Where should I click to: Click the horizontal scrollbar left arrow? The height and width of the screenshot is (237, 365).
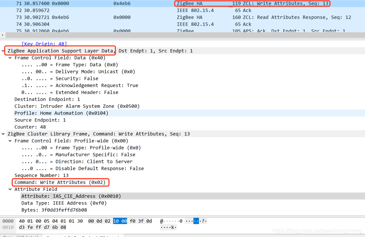[2, 35]
